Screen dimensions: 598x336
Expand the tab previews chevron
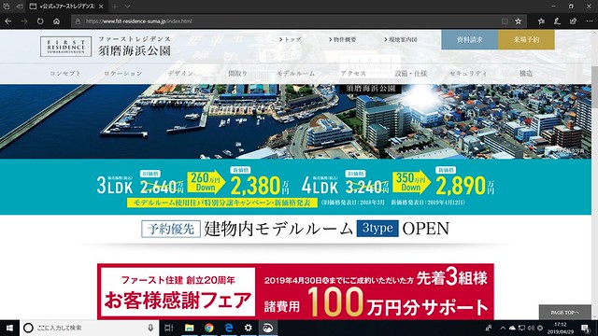point(127,7)
